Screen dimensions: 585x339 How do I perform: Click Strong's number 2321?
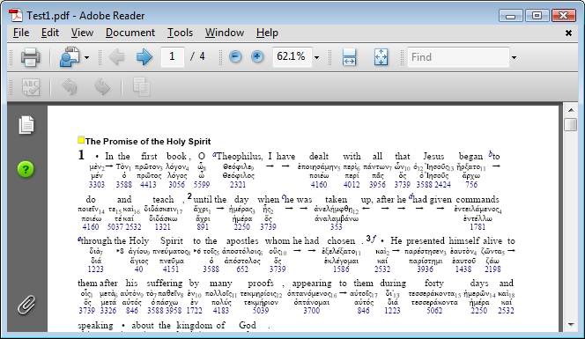point(238,185)
